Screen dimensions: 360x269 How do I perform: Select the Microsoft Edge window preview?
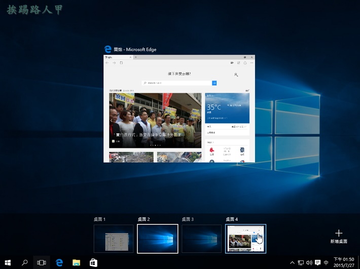[179, 109]
